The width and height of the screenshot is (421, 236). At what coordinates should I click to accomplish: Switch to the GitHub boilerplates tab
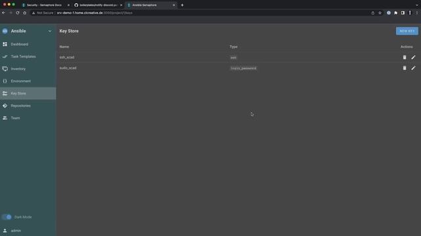97,5
